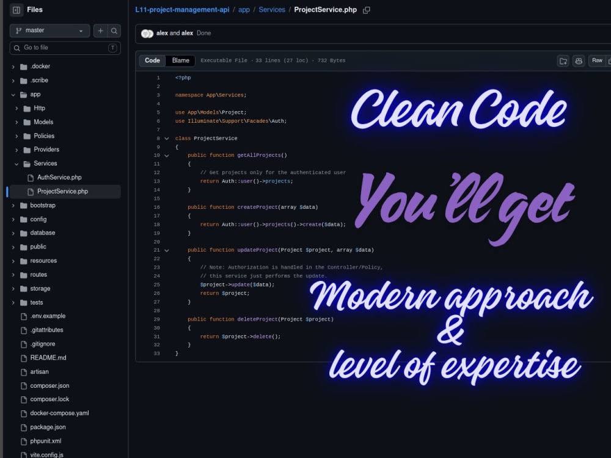
Task: Click the open app folder icon
Action: 24,95
